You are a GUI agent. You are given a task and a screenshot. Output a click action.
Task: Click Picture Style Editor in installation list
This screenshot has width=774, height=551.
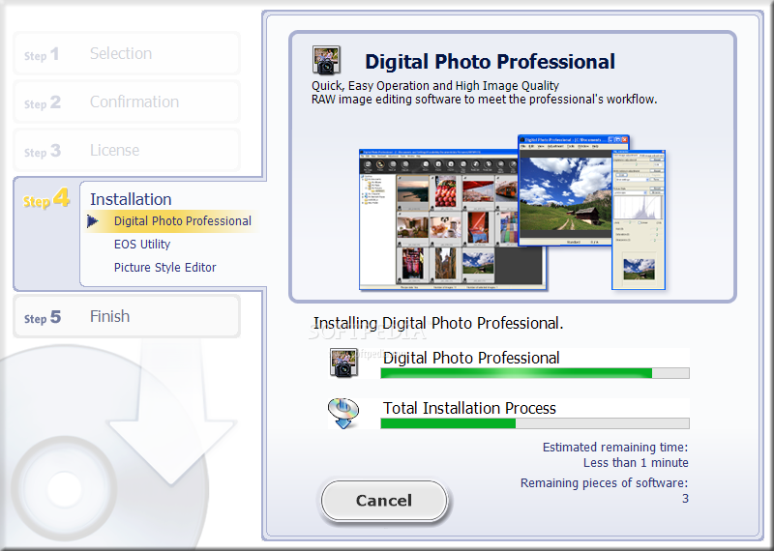tap(164, 268)
